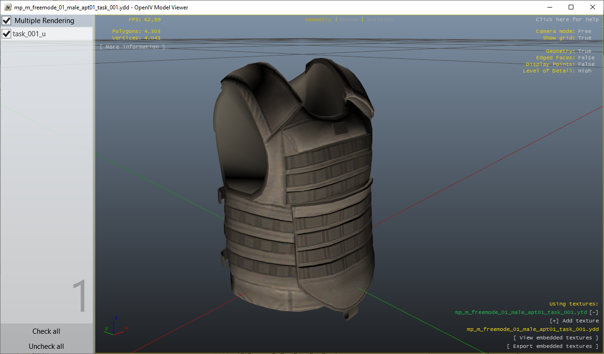Viewport: 604px width, 354px height.
Task: Select the Geometry view tab
Action: tap(318, 20)
